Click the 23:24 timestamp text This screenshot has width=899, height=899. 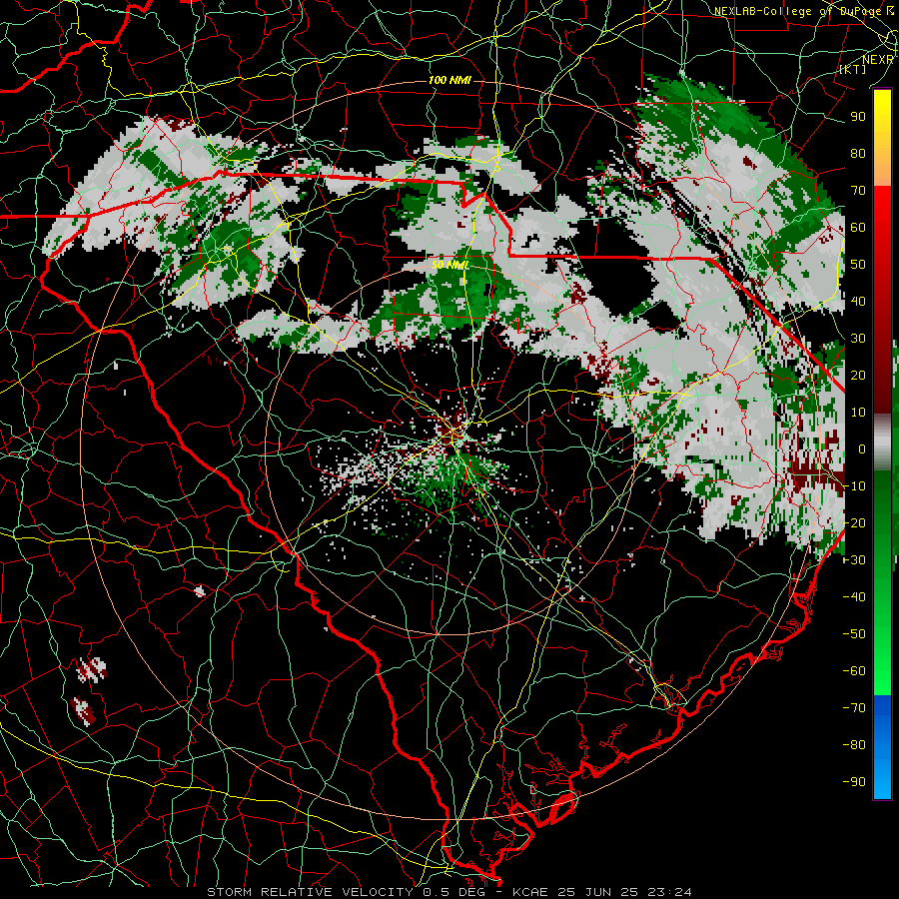click(669, 892)
